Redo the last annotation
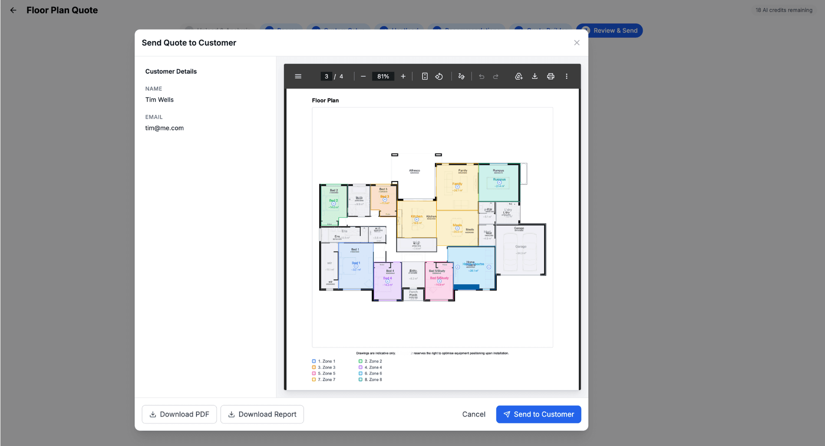Viewport: 825px width, 446px height. [x=496, y=76]
